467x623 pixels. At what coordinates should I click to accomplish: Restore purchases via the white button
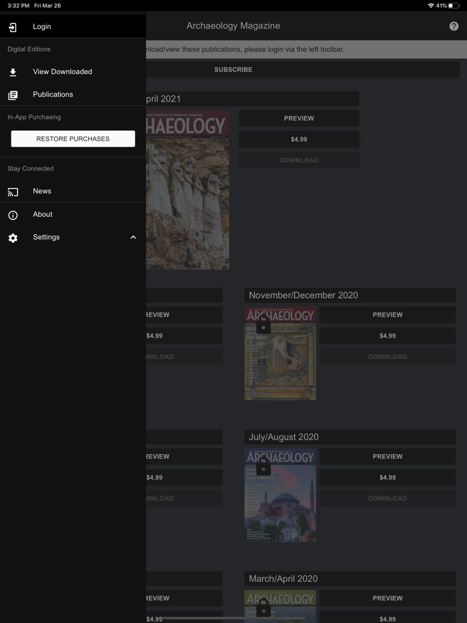73,139
